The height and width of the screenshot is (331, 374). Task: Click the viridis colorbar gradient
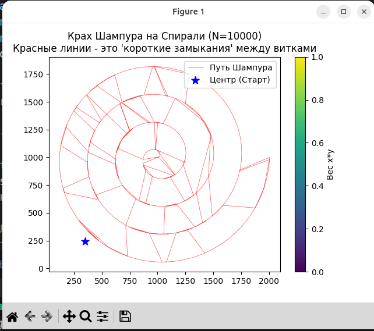tap(300, 165)
